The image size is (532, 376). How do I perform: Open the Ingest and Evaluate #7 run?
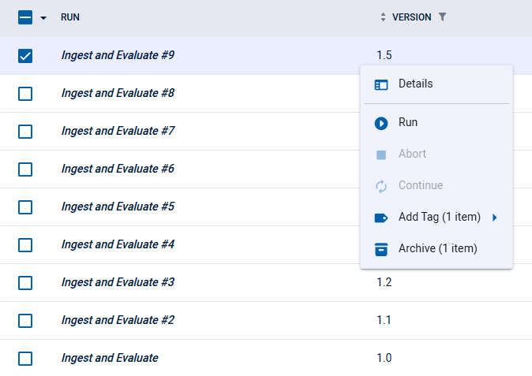[x=118, y=131]
